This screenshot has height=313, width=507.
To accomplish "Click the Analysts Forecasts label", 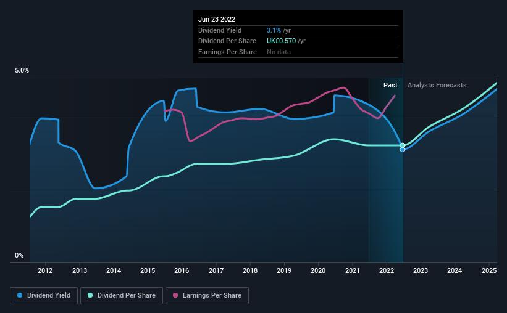I will 437,85.
